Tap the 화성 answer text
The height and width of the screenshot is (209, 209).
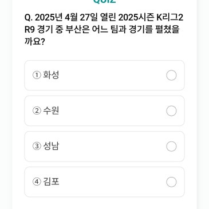point(51,75)
